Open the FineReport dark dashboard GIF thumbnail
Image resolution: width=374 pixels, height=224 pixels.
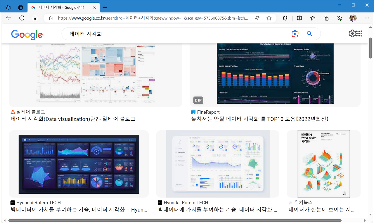pos(275,75)
